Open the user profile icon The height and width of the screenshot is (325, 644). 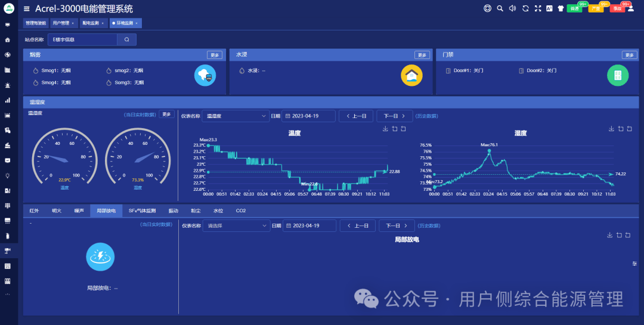[631, 8]
